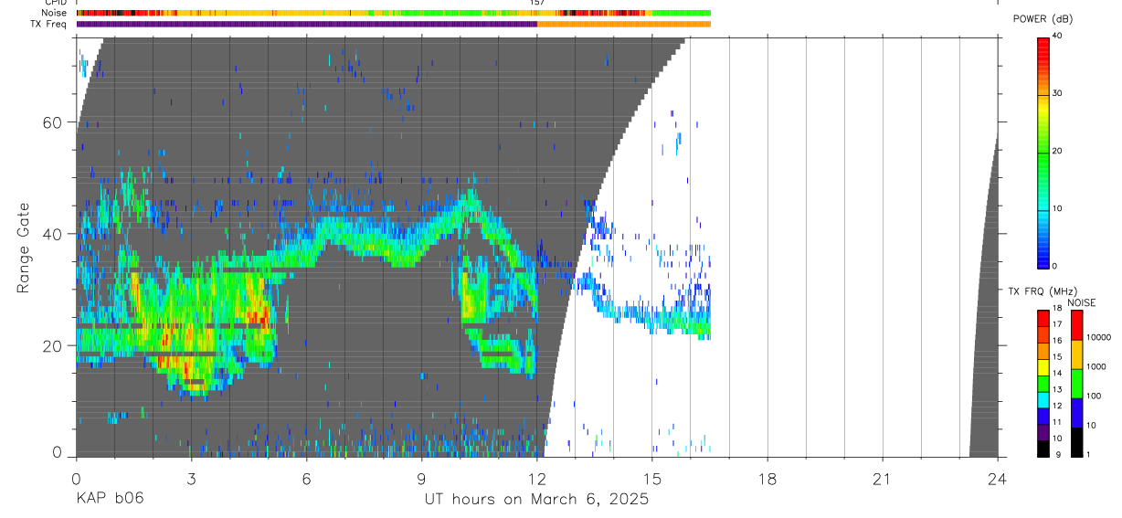Viewport: 1122px width, 518px height.
Task: Click the 9 tick on the UT hours axis
Action: [x=421, y=479]
